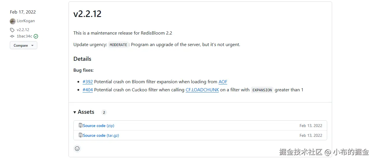Open the CF.LOADCHUNK command link
This screenshot has width=374, height=161.
pyautogui.click(x=202, y=90)
